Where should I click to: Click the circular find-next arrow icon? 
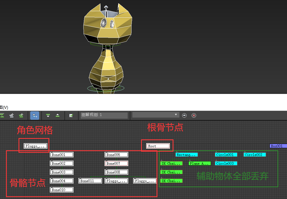(x=184, y=115)
